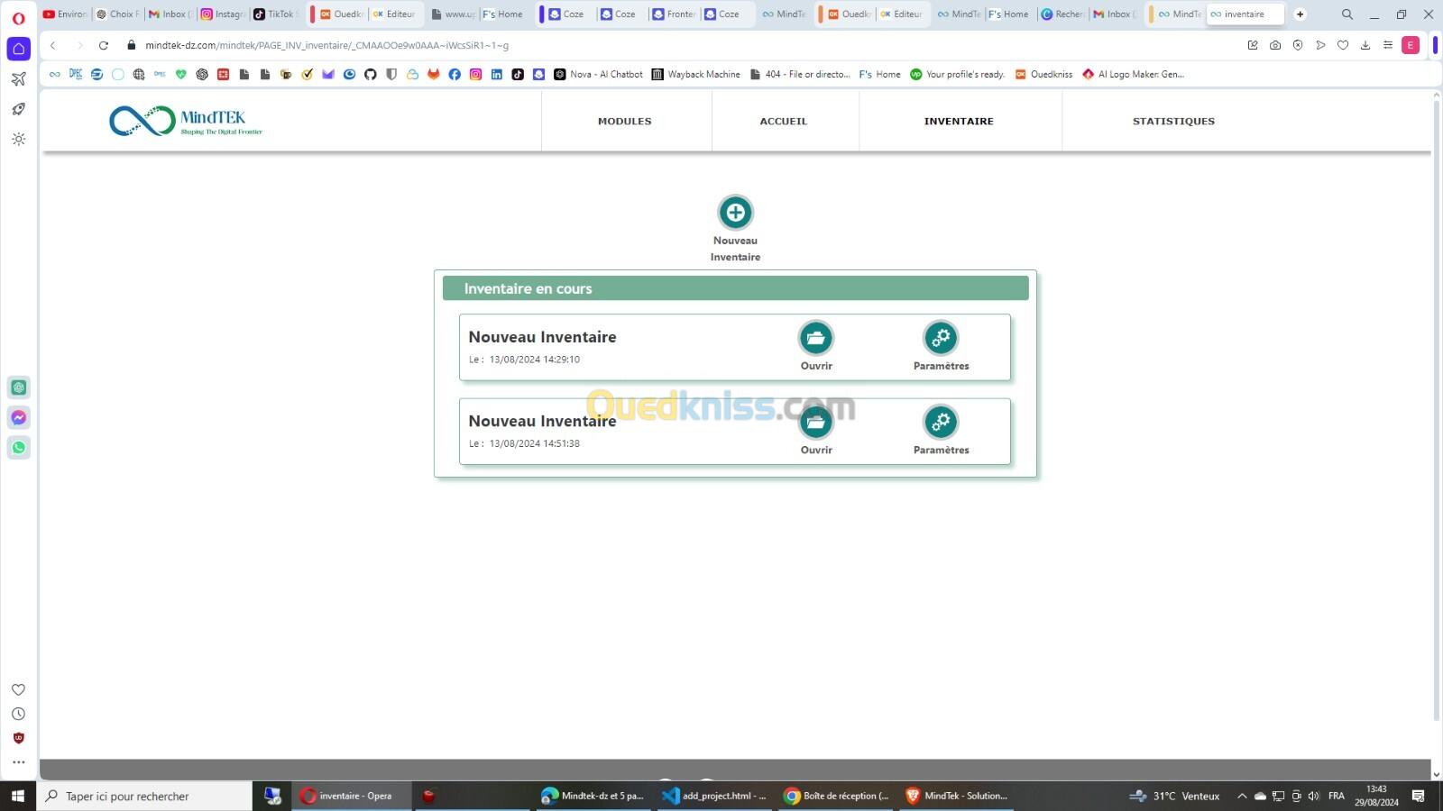Open the AI Logo Maker bookmark
Image resolution: width=1443 pixels, height=811 pixels.
click(1133, 74)
